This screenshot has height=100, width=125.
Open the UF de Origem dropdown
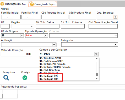tap(22, 35)
